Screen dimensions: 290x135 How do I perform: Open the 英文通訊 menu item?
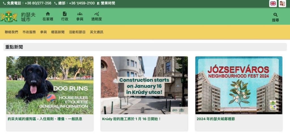(x=97, y=32)
